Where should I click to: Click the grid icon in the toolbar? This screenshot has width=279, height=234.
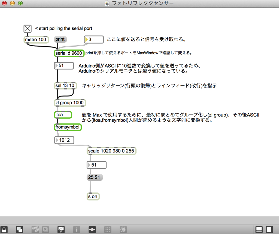pyautogui.click(x=108, y=230)
